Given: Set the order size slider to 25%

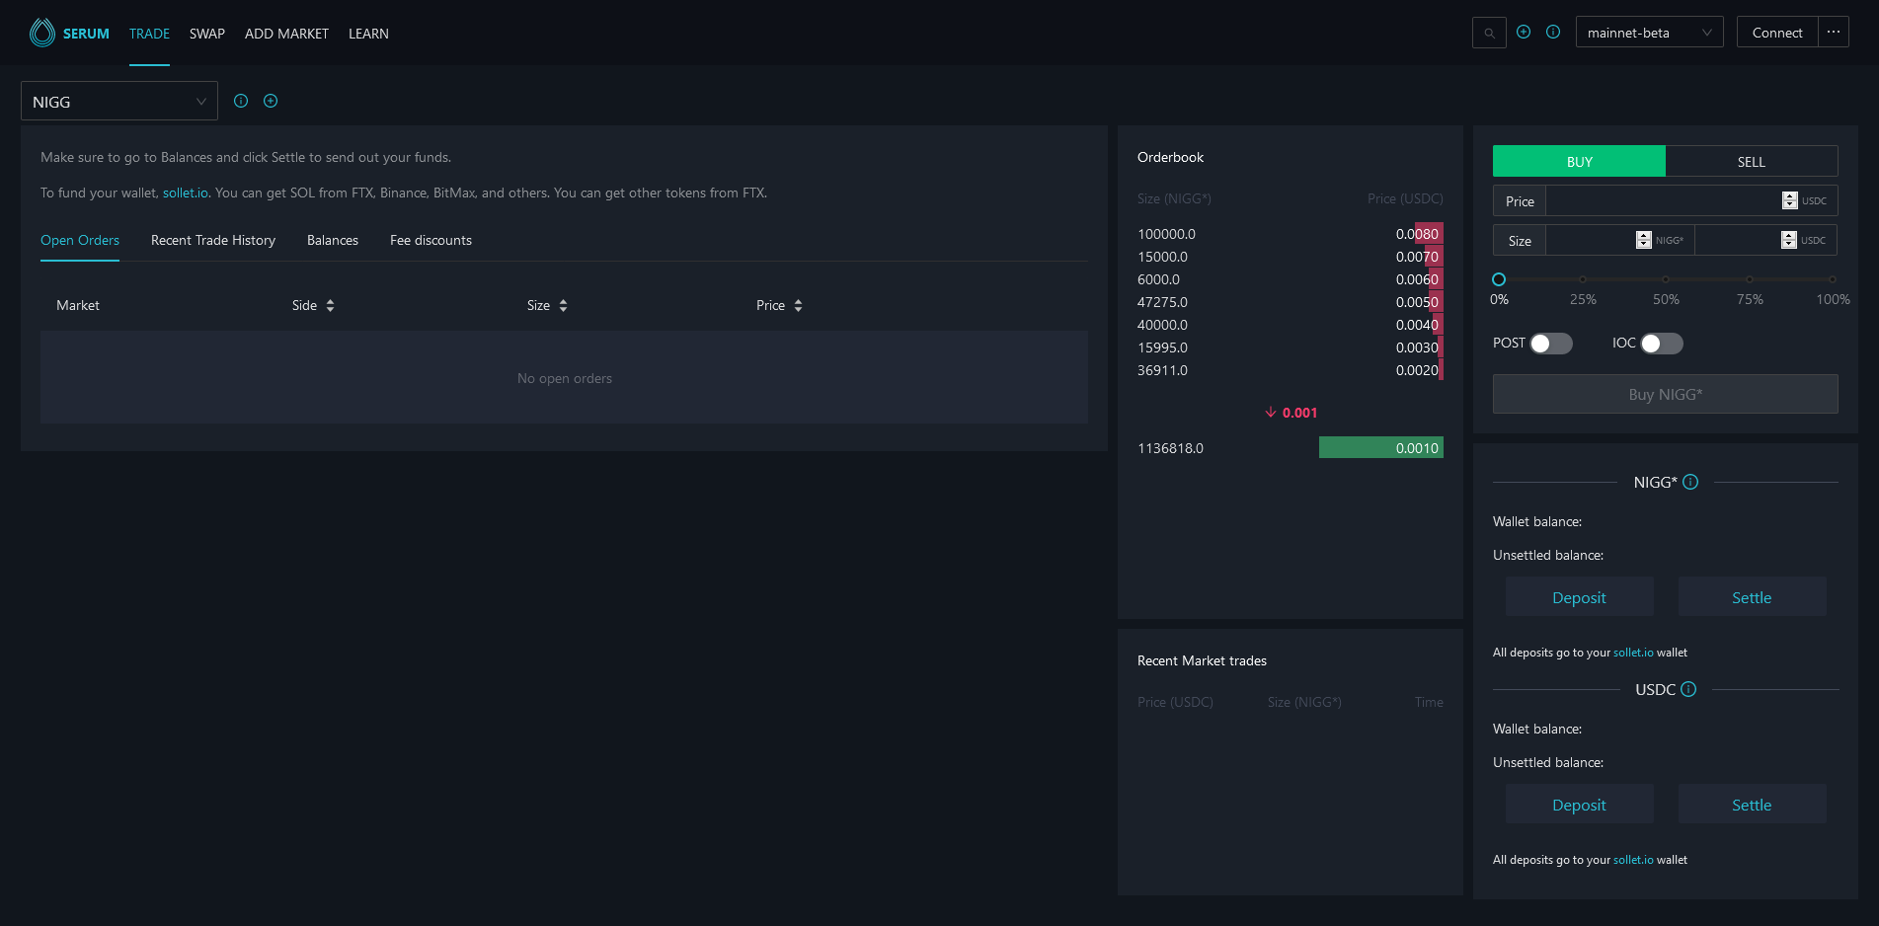Looking at the screenshot, I should [x=1583, y=279].
